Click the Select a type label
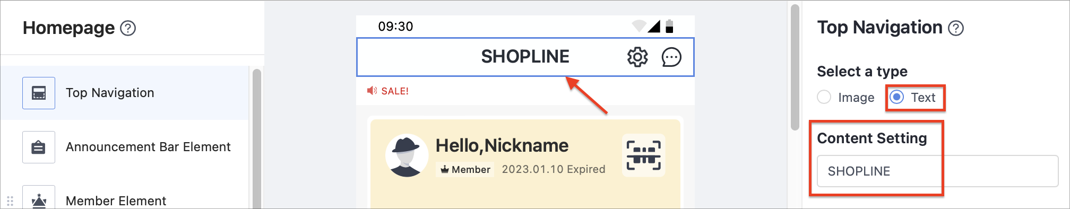Image resolution: width=1070 pixels, height=209 pixels. coord(862,71)
